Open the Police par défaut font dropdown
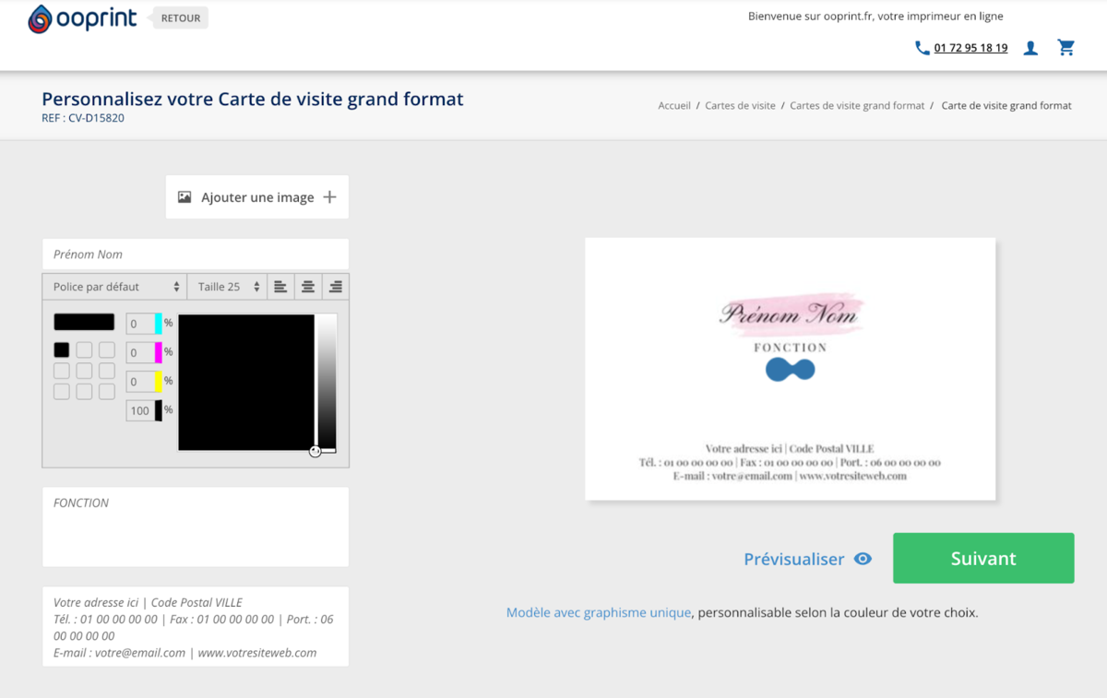The height and width of the screenshot is (698, 1107). tap(113, 286)
